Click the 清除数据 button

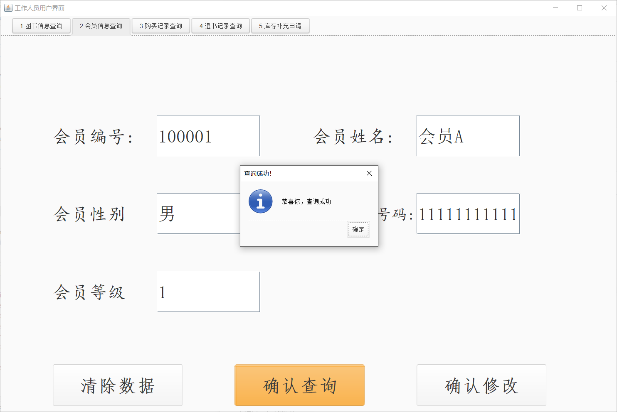tap(118, 385)
